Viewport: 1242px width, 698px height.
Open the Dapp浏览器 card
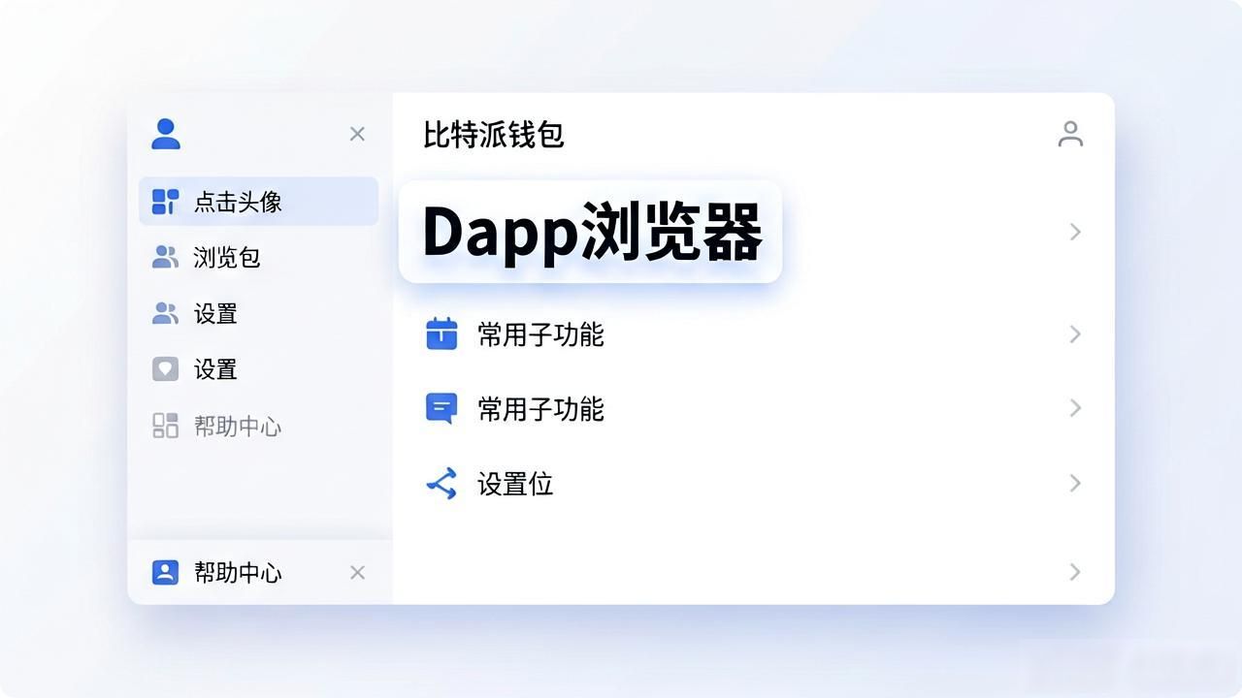[x=590, y=232]
